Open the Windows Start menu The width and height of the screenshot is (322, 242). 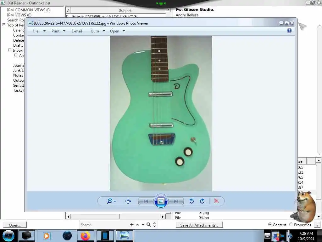[8, 236]
